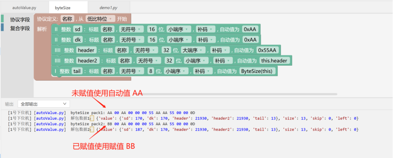The width and height of the screenshot is (393, 158).
Task: Edit the 标题 名称 field in sd row
Action: (108, 29)
